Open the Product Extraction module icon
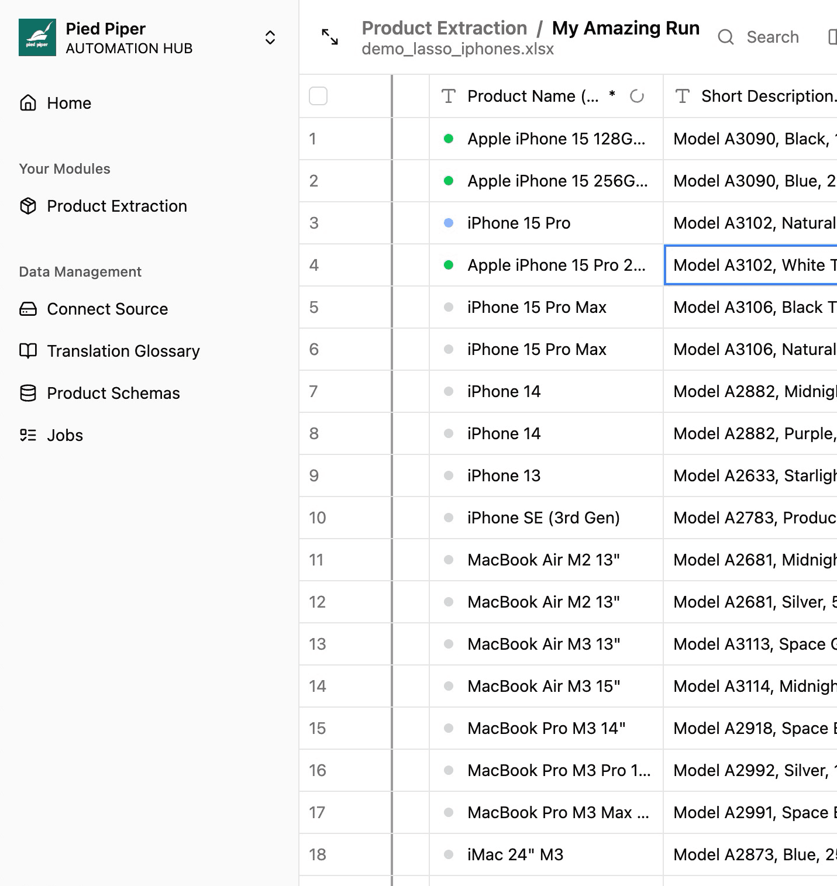This screenshot has height=886, width=837. (28, 206)
